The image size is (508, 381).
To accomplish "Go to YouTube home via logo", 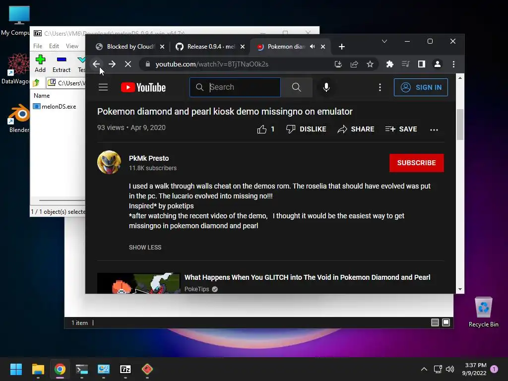I will click(143, 87).
